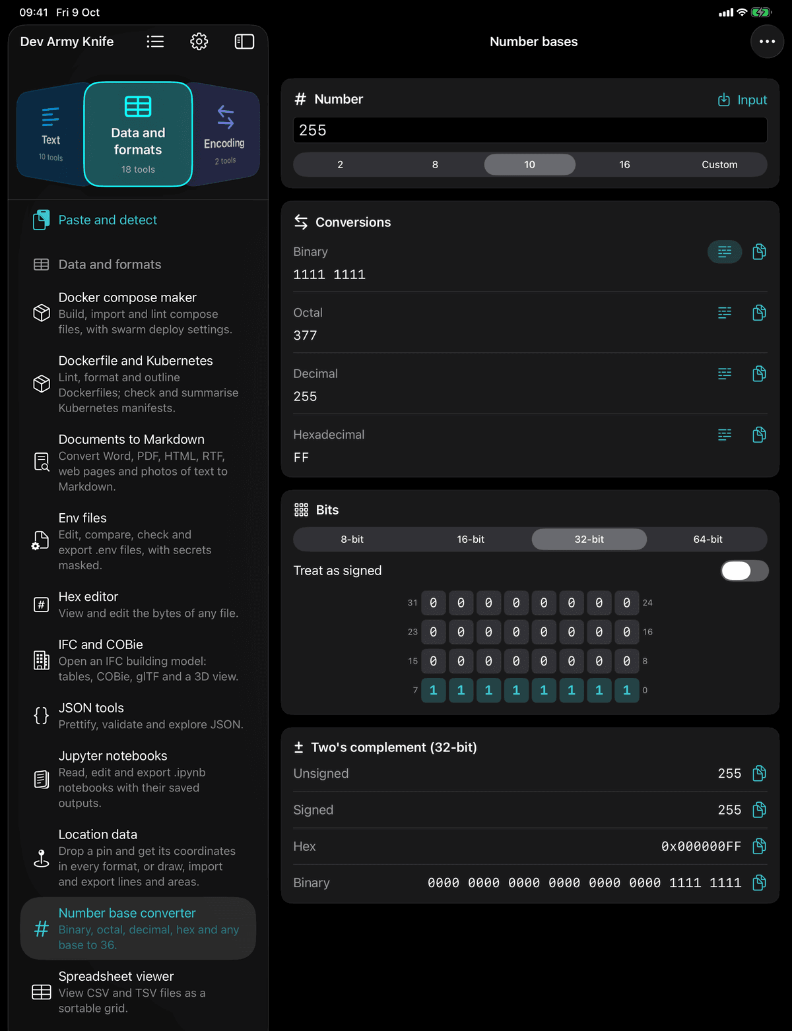This screenshot has width=792, height=1031.
Task: Click the Input import button
Action: pos(742,100)
